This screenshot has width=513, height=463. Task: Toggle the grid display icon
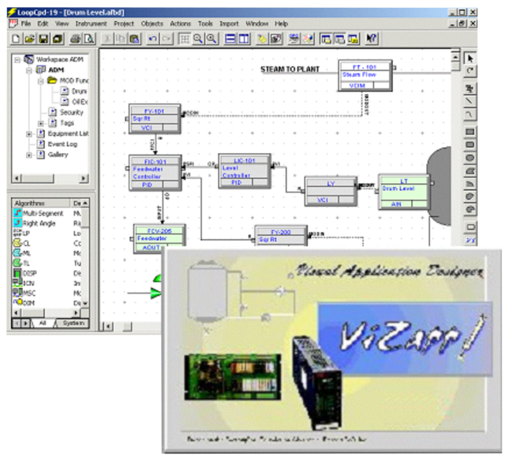[185, 39]
